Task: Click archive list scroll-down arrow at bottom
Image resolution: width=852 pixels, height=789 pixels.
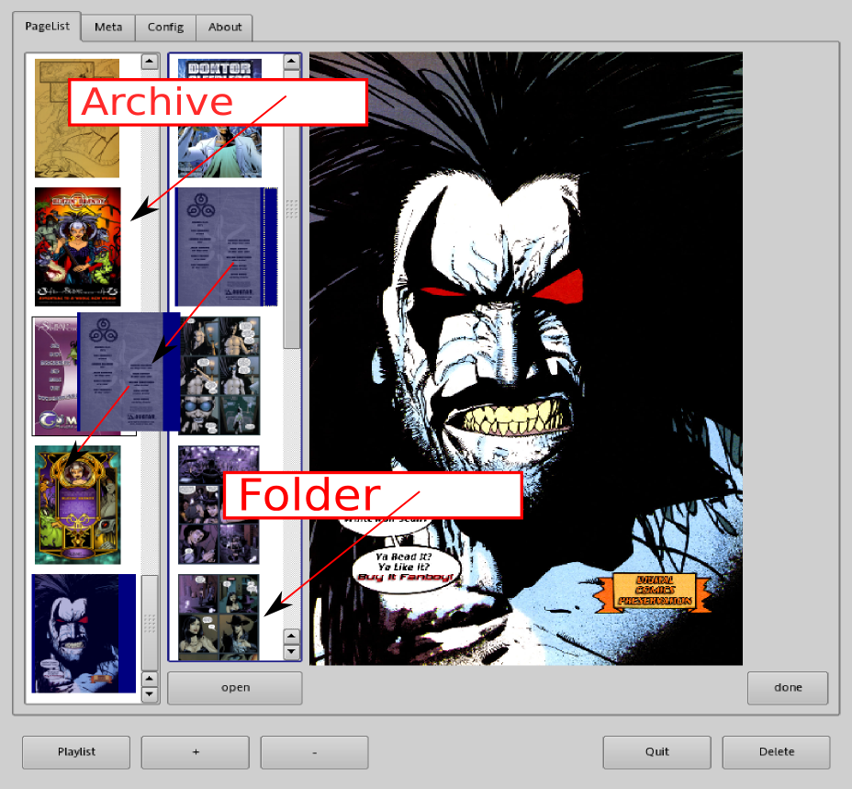Action: click(150, 694)
